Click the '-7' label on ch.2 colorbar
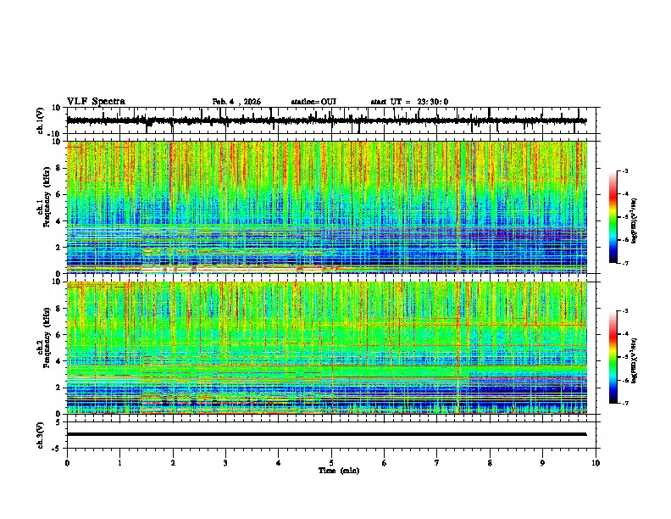Viewport: 671px width, 519px height. pyautogui.click(x=625, y=403)
